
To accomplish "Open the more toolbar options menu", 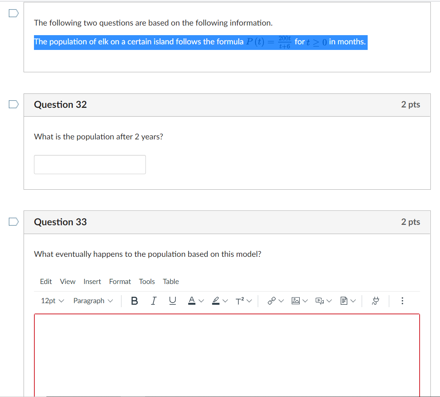I will (x=402, y=301).
